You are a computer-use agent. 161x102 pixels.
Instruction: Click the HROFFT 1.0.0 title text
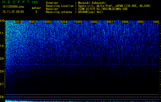pyautogui.click(x=20, y=2)
